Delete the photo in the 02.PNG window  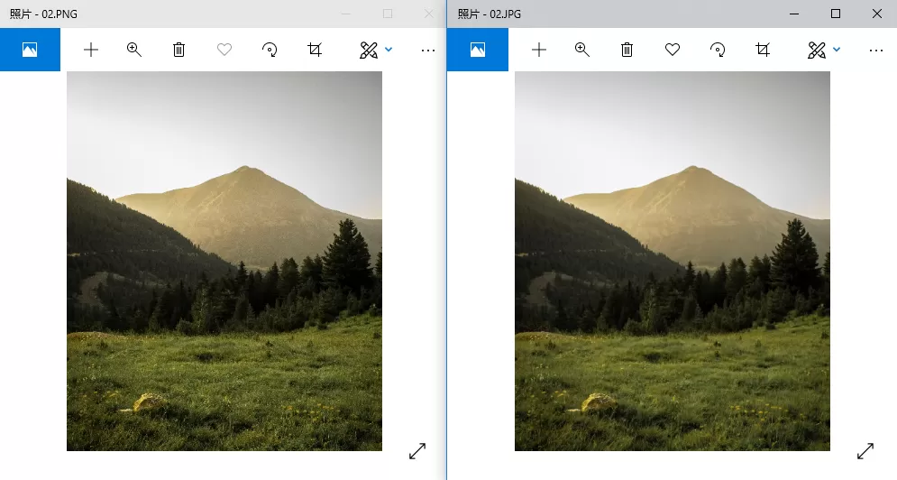point(179,50)
